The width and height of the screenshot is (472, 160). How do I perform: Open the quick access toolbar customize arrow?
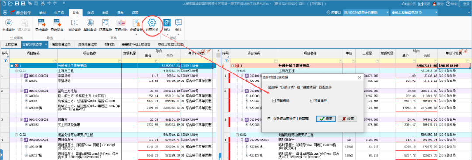pos(64,3)
